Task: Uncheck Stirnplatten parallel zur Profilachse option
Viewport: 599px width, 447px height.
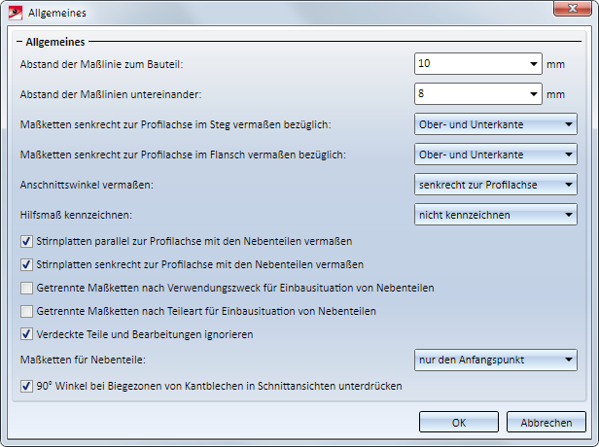Action: point(26,241)
